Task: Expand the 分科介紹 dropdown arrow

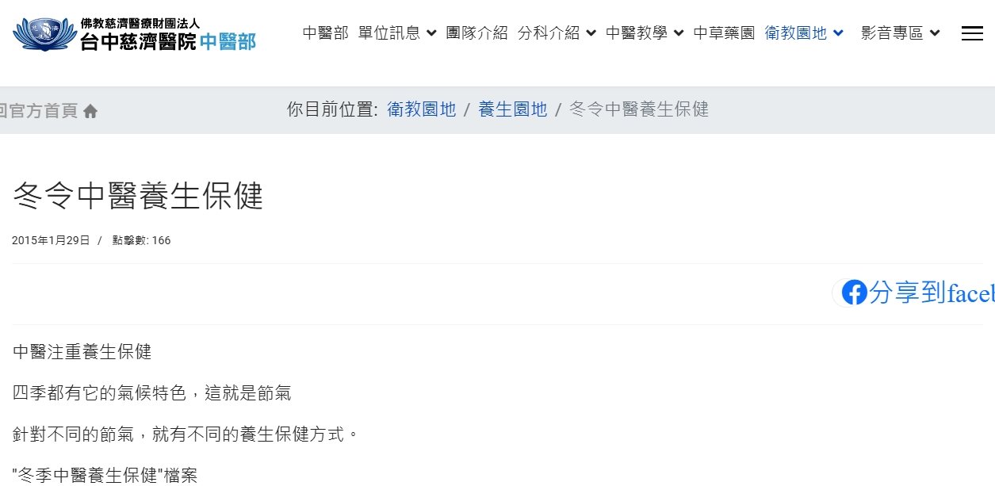Action: pos(591,33)
